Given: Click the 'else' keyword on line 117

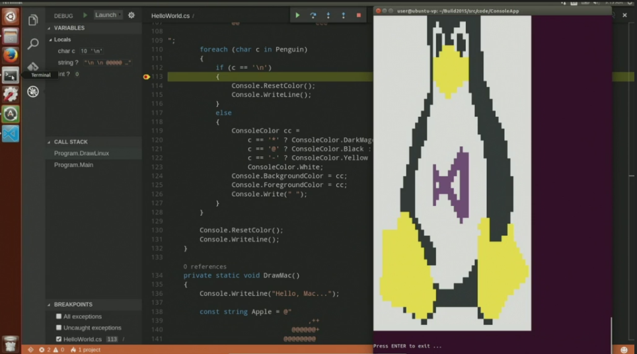Looking at the screenshot, I should [223, 113].
